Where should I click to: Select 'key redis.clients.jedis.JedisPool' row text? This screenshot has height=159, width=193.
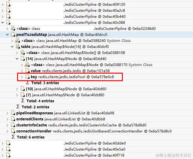(x=72, y=77)
